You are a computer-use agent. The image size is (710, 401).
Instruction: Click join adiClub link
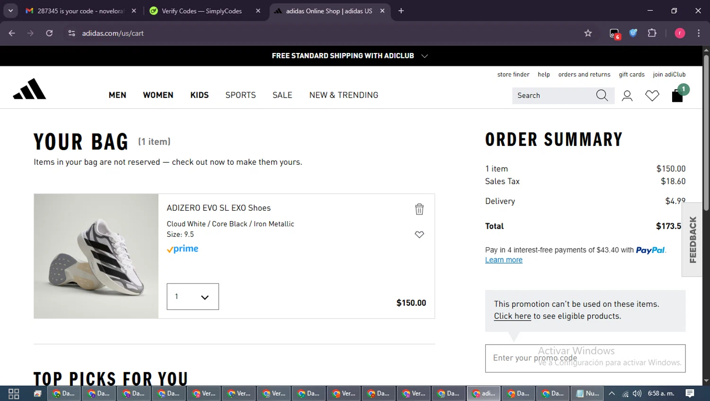tap(669, 74)
